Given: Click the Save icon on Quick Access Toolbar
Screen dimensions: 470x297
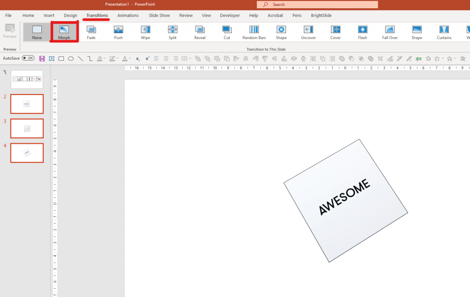Looking at the screenshot, I should pos(42,58).
